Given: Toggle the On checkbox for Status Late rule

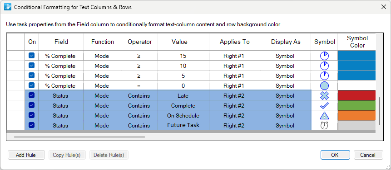Looking at the screenshot, I should [31, 95].
